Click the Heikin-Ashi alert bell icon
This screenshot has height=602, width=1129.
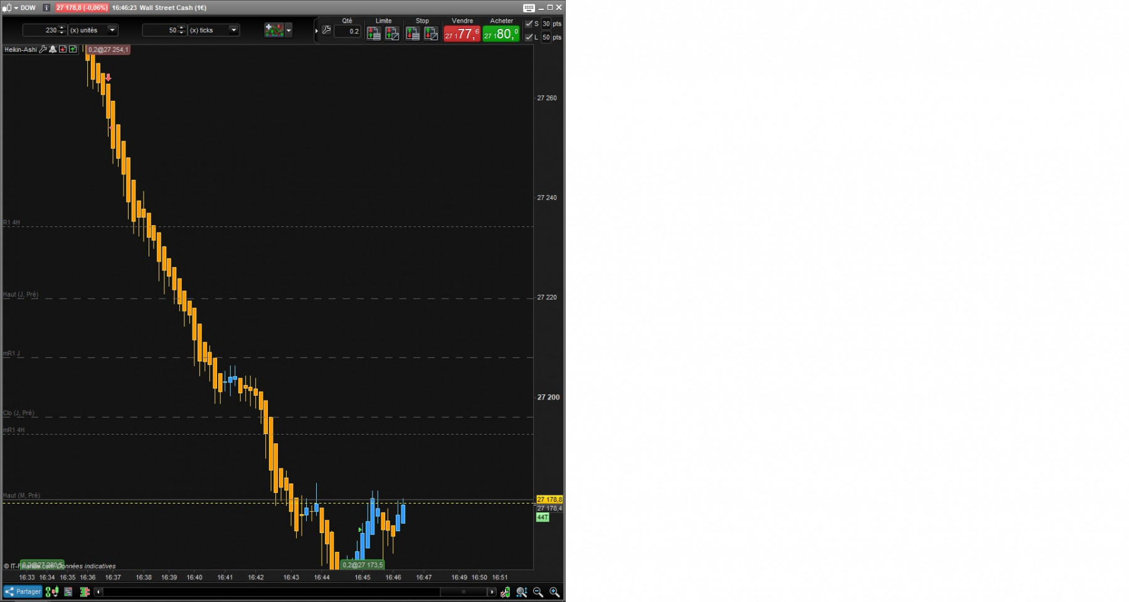[53, 50]
